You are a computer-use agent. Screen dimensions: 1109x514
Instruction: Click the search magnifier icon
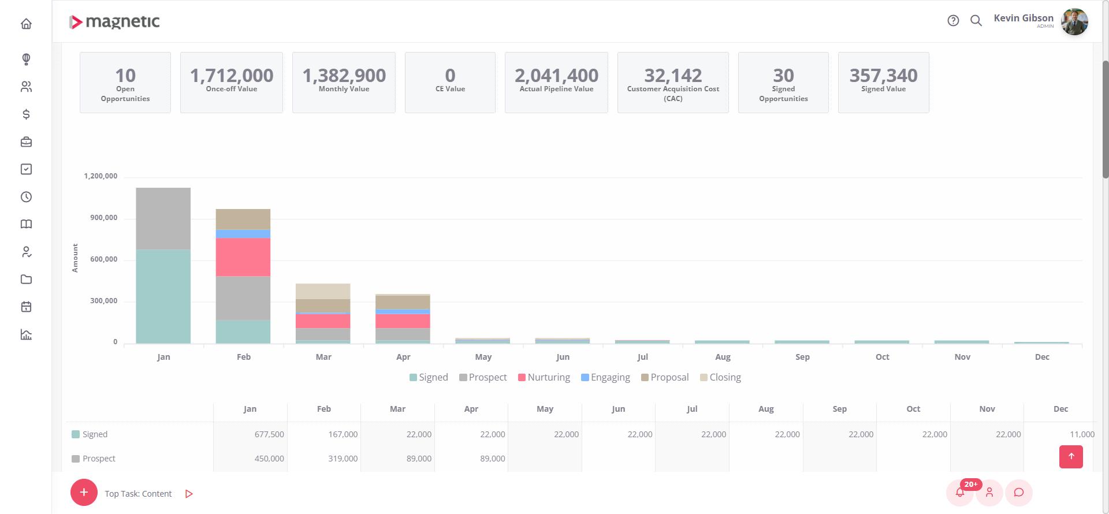976,21
